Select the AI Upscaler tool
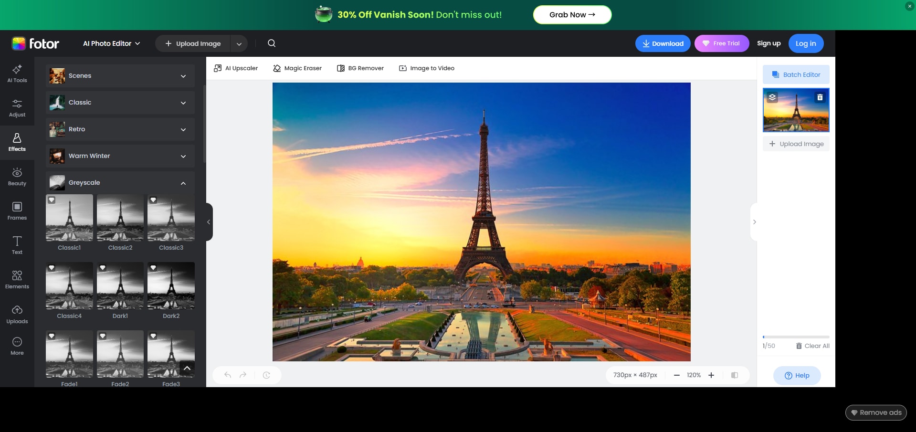This screenshot has height=432, width=916. point(235,68)
